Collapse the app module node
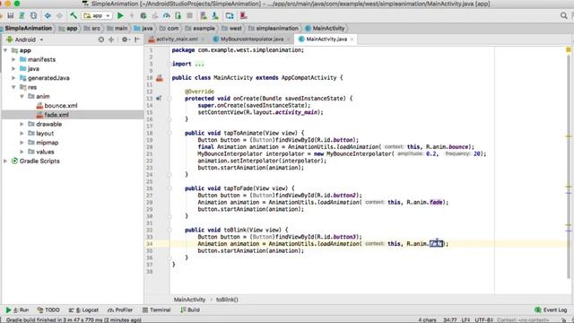 click(5, 50)
